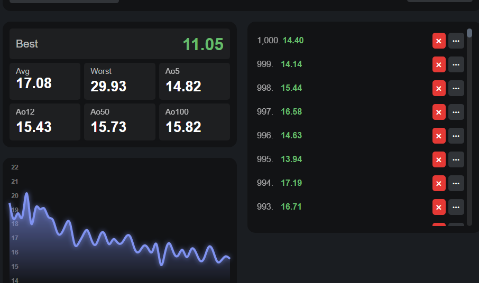
Task: Open the Ao12 15.43 stat card
Action: click(45, 122)
